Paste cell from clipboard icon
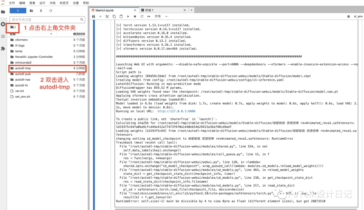The width and height of the screenshot is (364, 210). click(121, 16)
